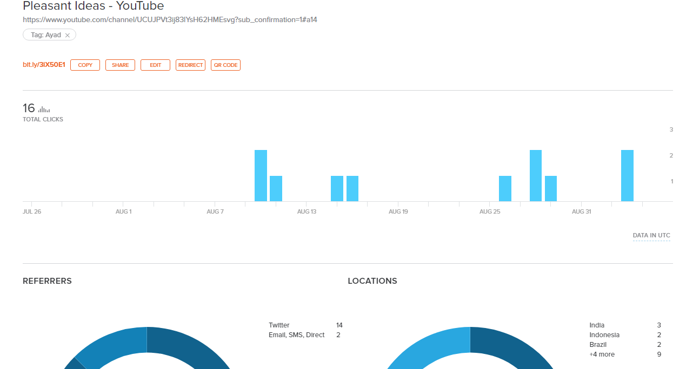Viewport: 686px width, 369px height.
Task: Generate a QR Code for the link
Action: [225, 65]
